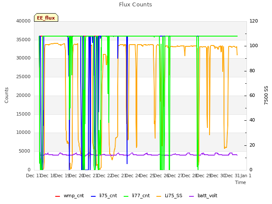The height and width of the screenshot is (204, 272).
Task: Toggle li75_cnt series legend label
Action: [108, 195]
